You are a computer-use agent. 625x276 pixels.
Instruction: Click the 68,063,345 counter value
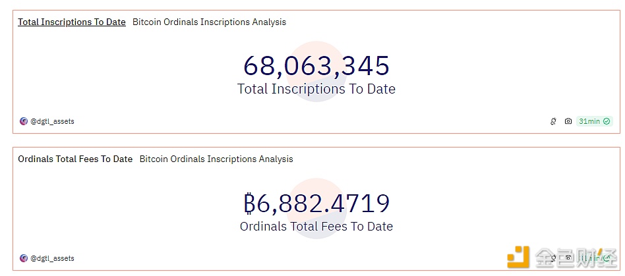tap(316, 66)
